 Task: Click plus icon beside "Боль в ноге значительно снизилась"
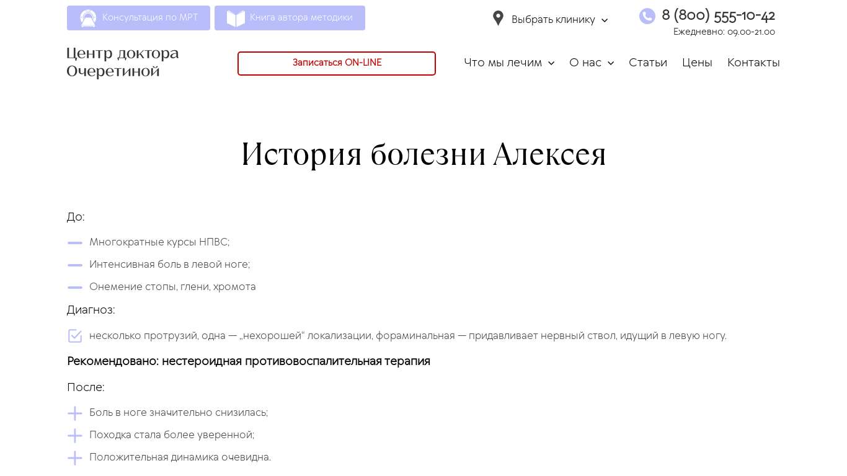(x=75, y=413)
